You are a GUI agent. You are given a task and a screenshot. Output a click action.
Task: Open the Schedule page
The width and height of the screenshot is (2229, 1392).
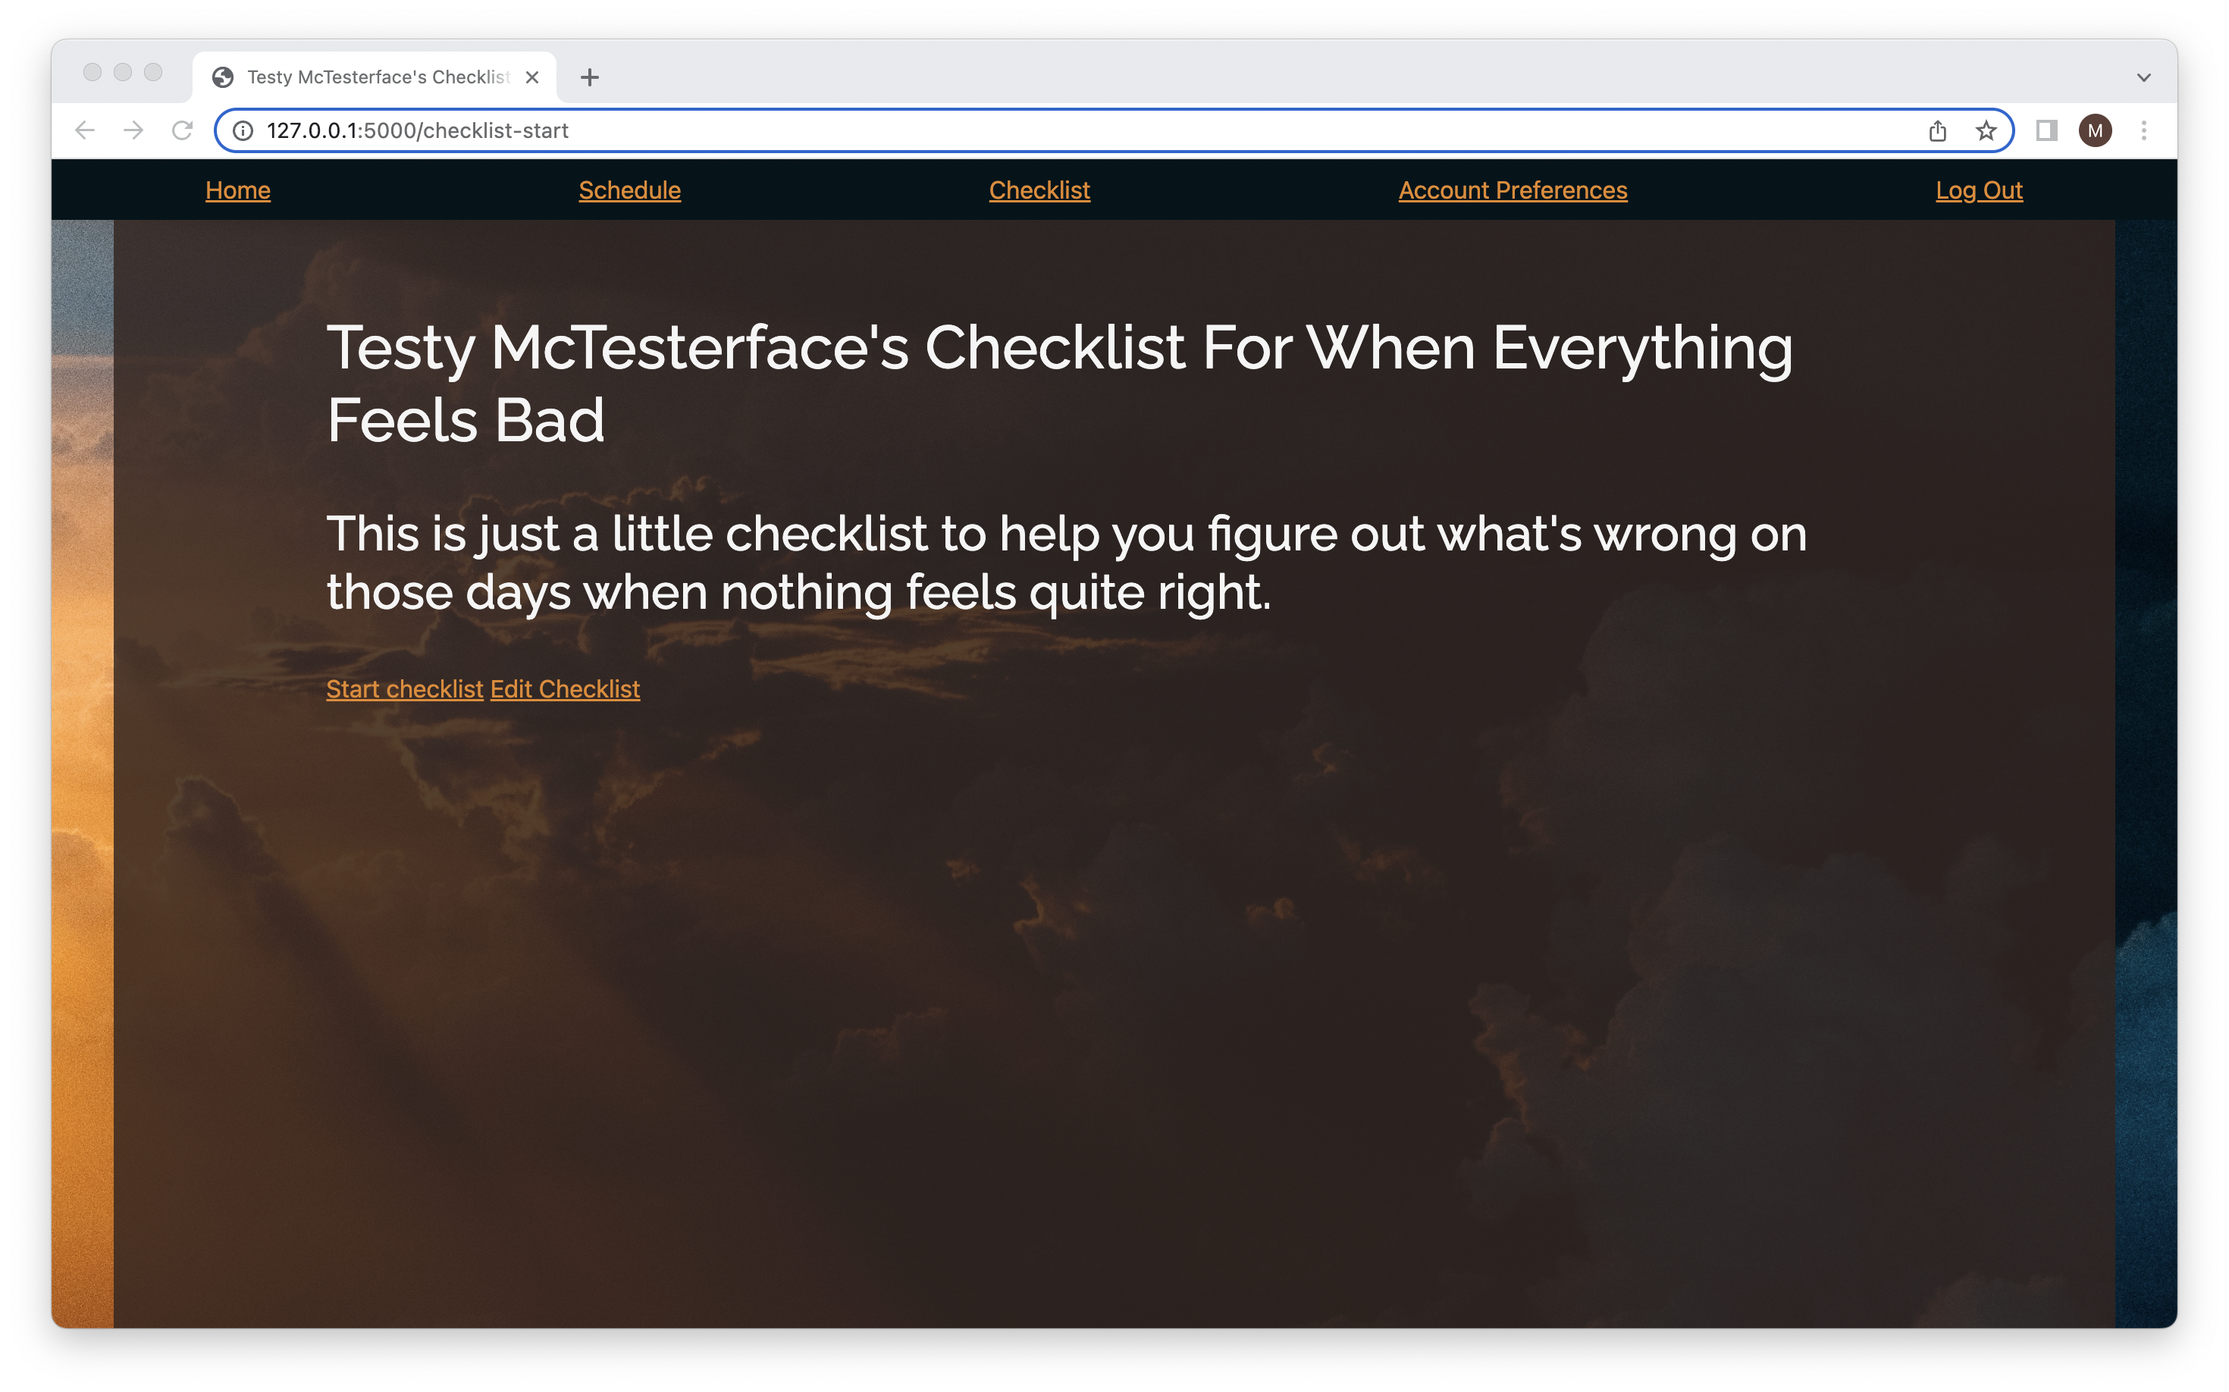(630, 190)
